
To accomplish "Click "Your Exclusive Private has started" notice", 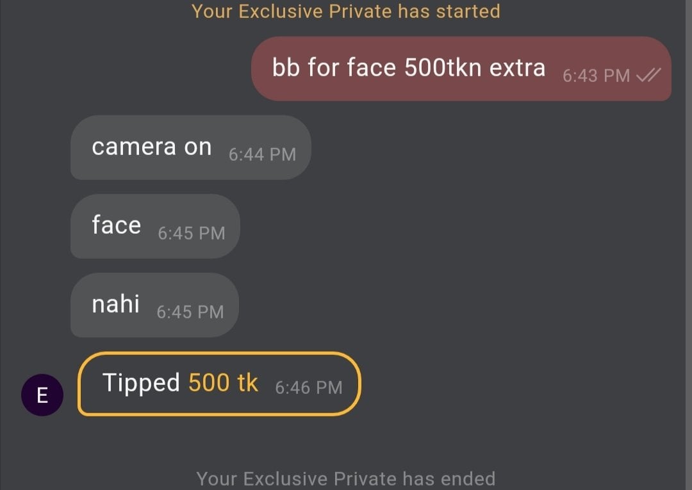I will 346,11.
